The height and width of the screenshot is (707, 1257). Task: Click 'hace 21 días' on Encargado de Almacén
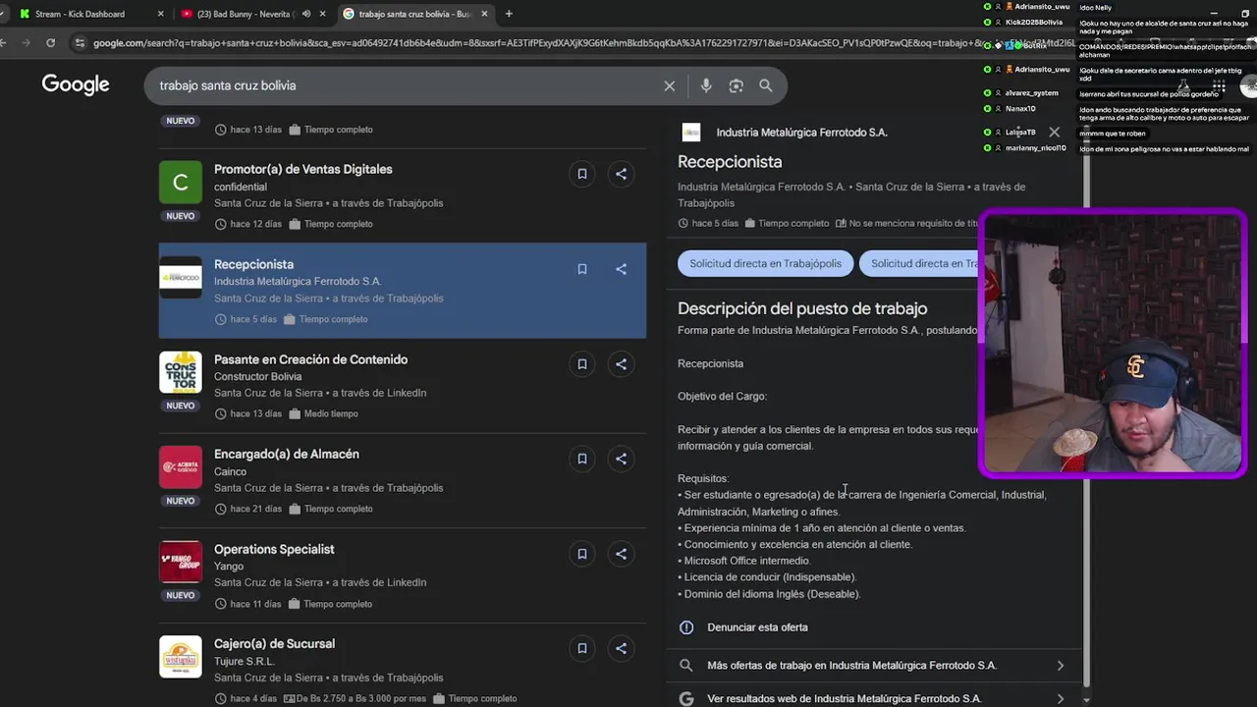pyautogui.click(x=255, y=509)
